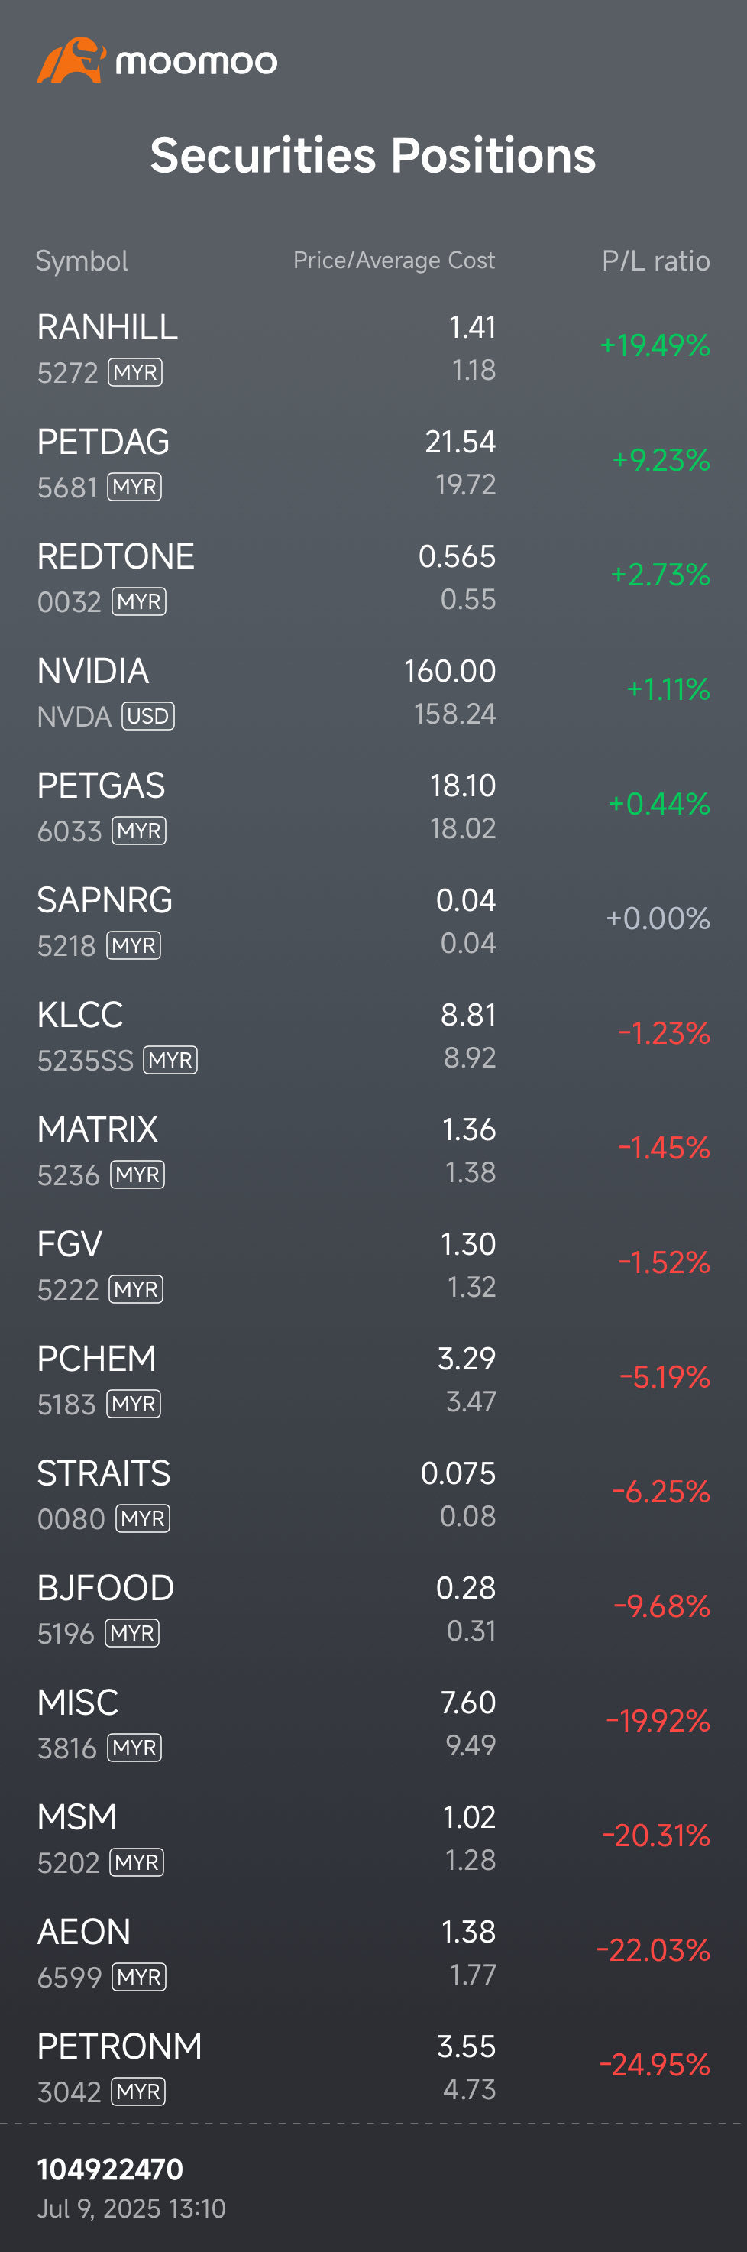Image resolution: width=747 pixels, height=2252 pixels.
Task: Click the -24.95% PETRONM P/L value
Action: coord(655,2064)
